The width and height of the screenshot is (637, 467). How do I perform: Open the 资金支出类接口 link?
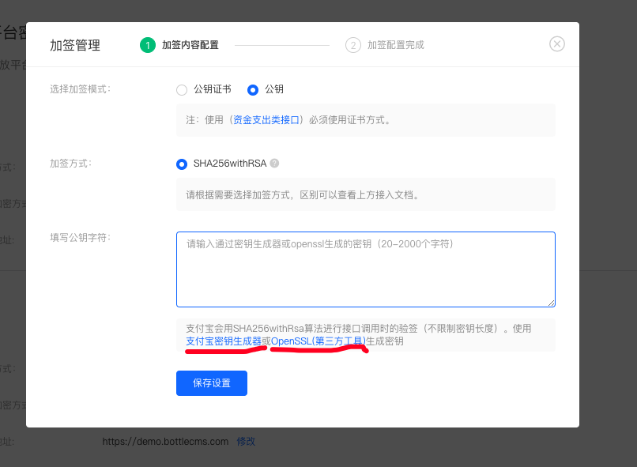pos(266,120)
